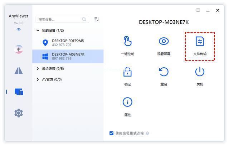Show device properties (属性) info icon
Viewport: 229px width, 146px height.
tap(127, 102)
